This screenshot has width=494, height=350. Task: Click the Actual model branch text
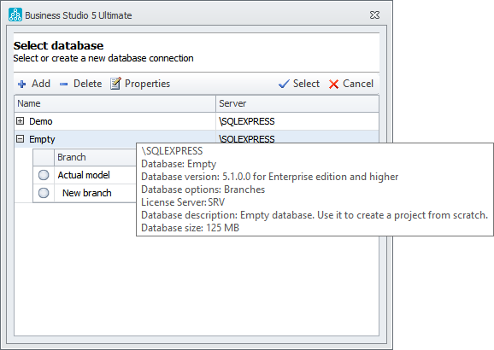[x=84, y=175]
